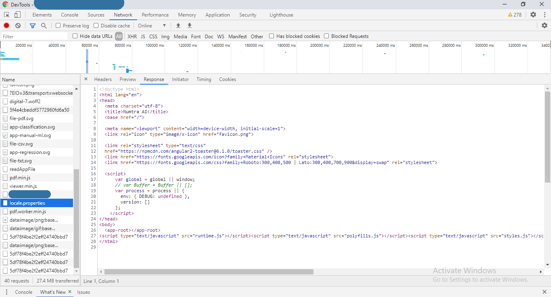Image resolution: width=551 pixels, height=297 pixels.
Task: Toggle the device toolbar
Action: click(17, 15)
